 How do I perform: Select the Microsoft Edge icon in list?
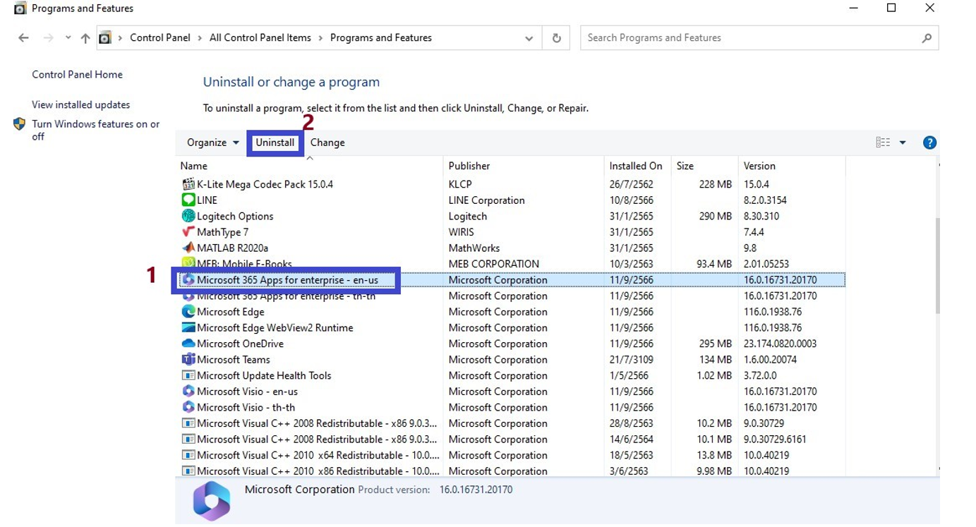coord(188,312)
